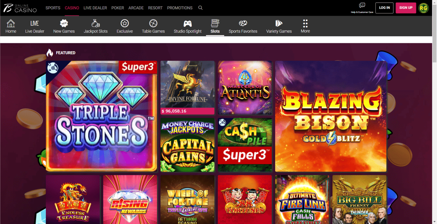Viewport: 437px width, 224px height.
Task: View the Studio Spotlight category
Action: [188, 26]
